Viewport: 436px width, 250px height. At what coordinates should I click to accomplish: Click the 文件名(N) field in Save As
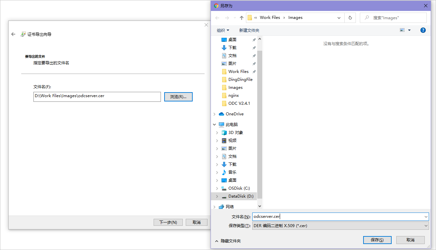(x=340, y=217)
